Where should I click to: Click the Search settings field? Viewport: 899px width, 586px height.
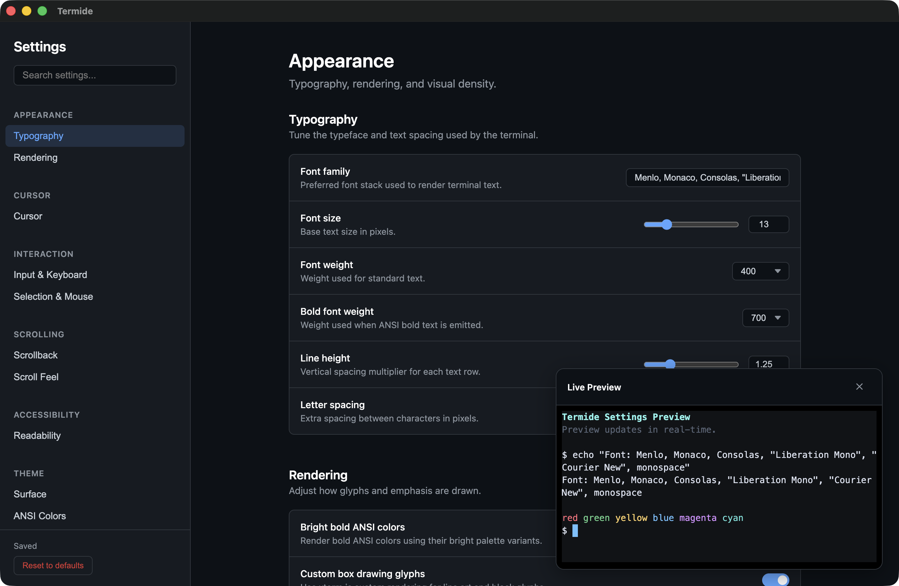tap(95, 75)
